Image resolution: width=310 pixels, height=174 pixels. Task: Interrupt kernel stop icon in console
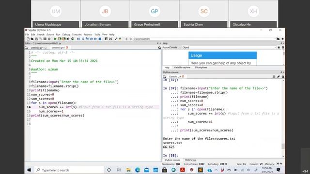(x=274, y=76)
